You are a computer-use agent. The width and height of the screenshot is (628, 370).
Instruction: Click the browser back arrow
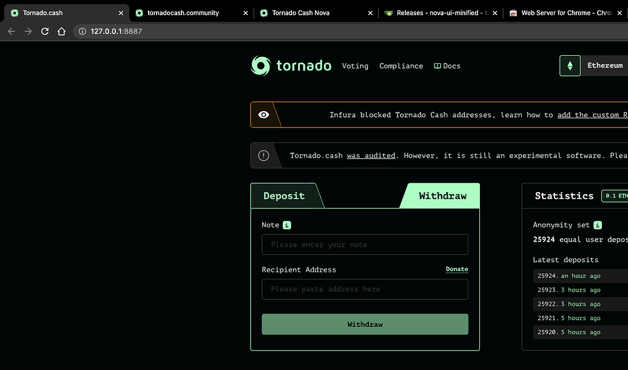click(12, 32)
